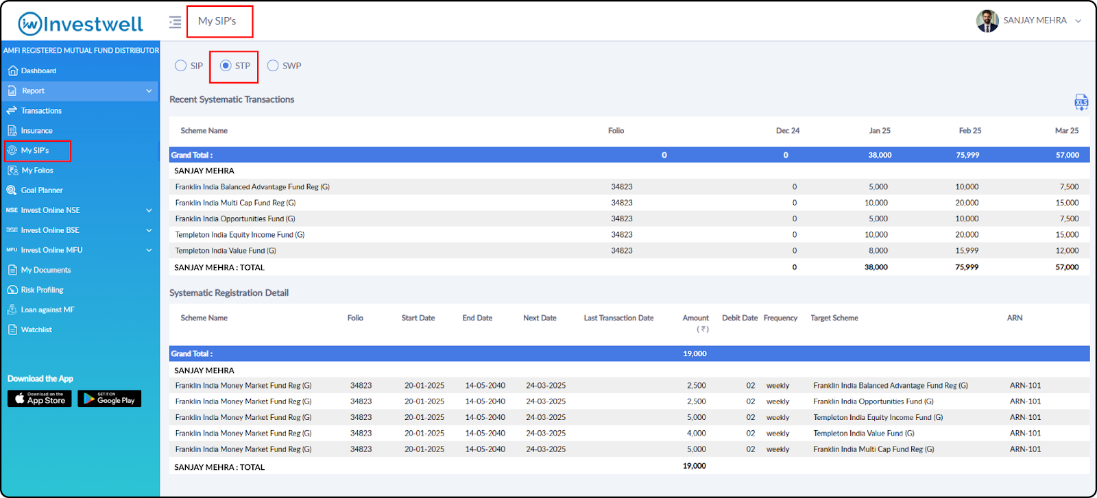Sort by Target Scheme column header
1097x498 pixels.
[x=834, y=318]
